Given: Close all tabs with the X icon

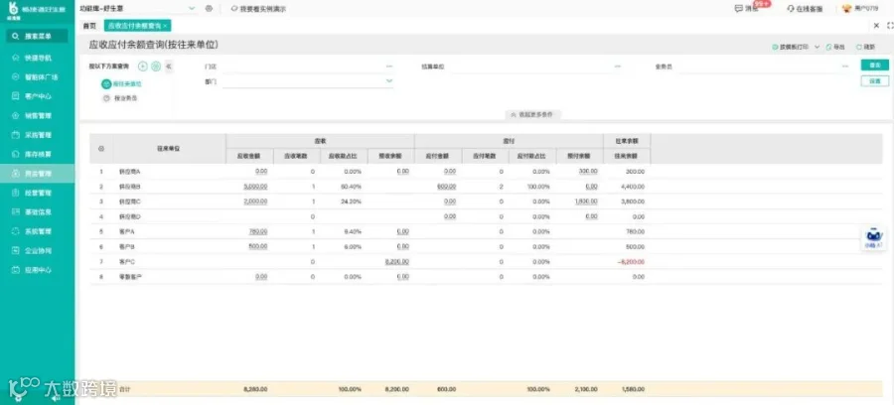Looking at the screenshot, I should (x=877, y=26).
